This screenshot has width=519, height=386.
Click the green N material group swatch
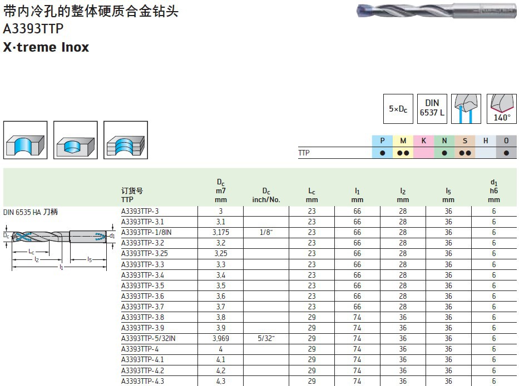pyautogui.click(x=444, y=147)
